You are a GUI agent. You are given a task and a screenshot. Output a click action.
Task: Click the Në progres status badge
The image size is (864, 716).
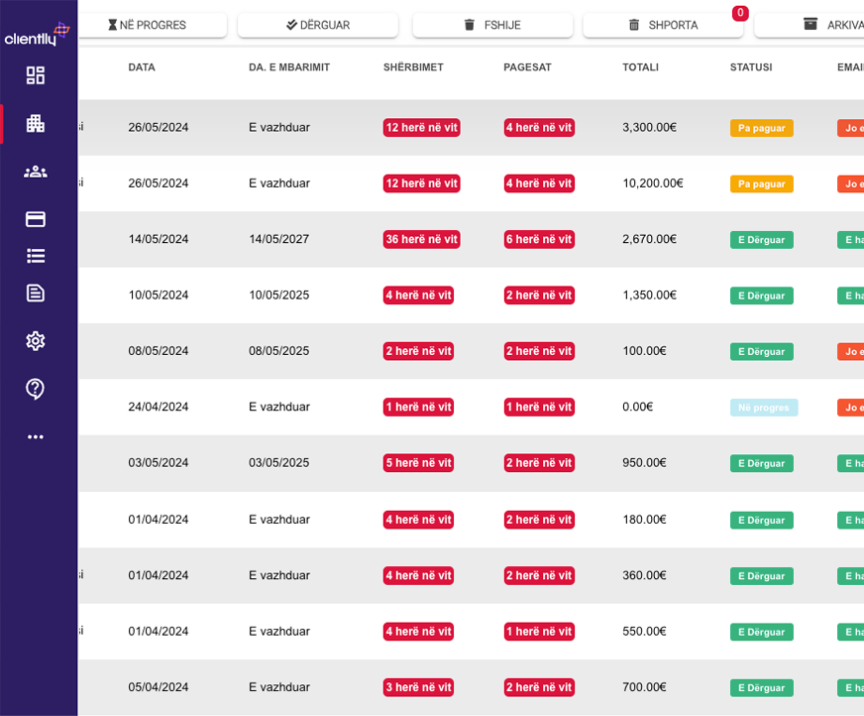(763, 408)
